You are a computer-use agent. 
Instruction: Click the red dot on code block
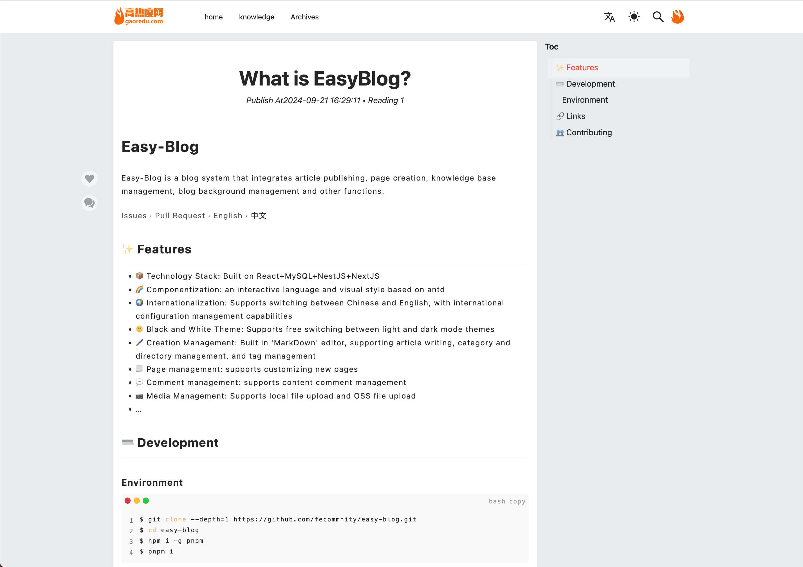pyautogui.click(x=128, y=501)
